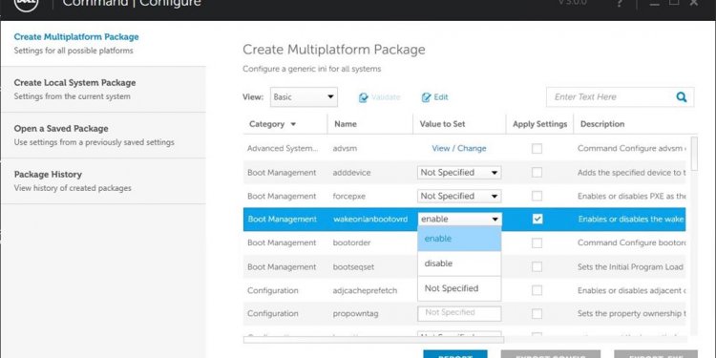Sort by the Category column arrow
Viewport: 716px width, 358px height.
click(293, 124)
